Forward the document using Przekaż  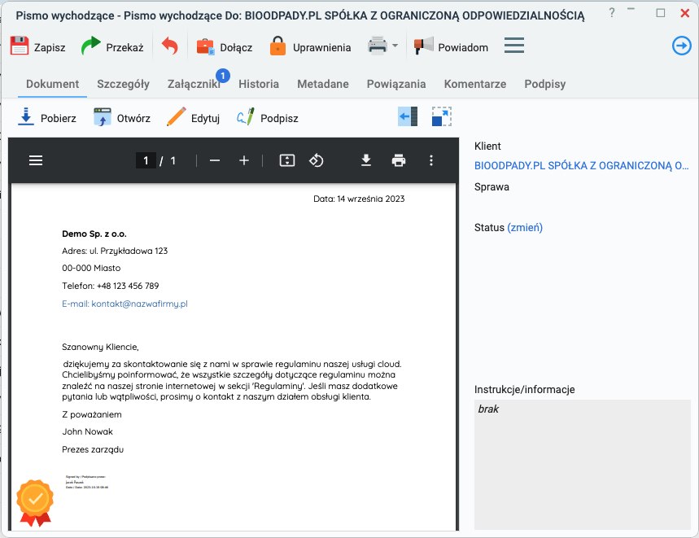(x=112, y=47)
